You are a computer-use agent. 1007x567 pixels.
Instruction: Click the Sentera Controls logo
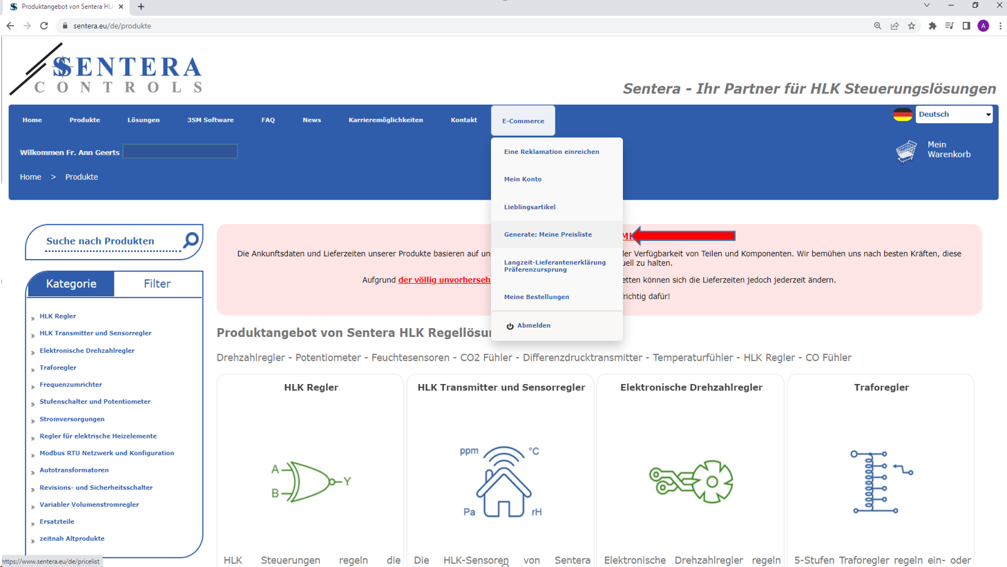pyautogui.click(x=106, y=69)
